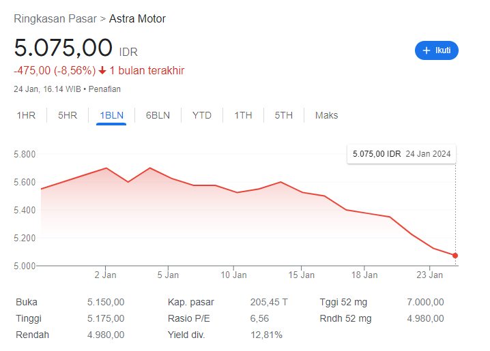
Task: Click the 5.075,00 current price
Action: click(x=63, y=48)
